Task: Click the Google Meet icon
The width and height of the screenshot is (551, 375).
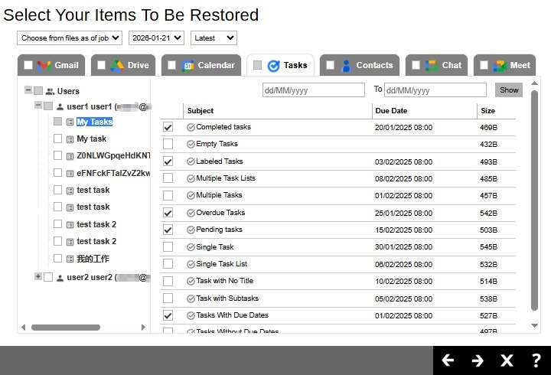Action: 500,65
